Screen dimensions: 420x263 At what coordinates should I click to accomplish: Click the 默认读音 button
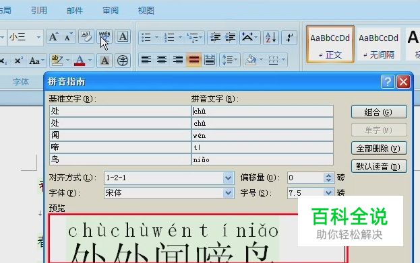point(379,166)
